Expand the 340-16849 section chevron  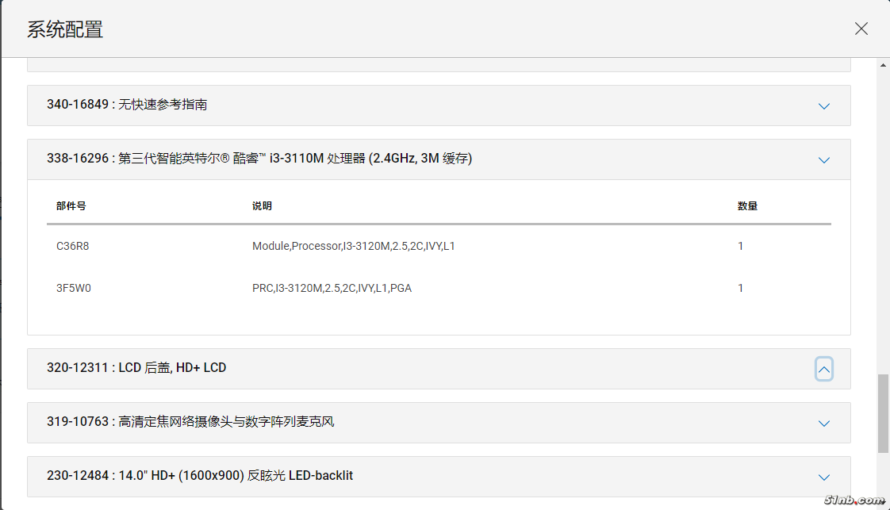click(823, 105)
